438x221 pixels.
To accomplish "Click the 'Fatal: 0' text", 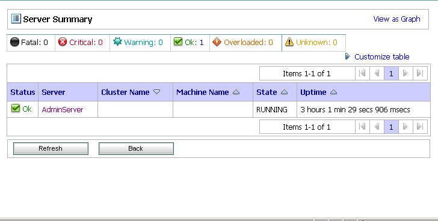I will [34, 43].
